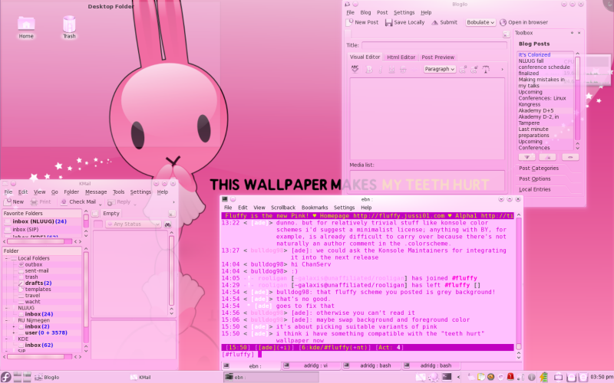The height and width of the screenshot is (383, 614).
Task: Open Any Status filter dropdown in KMail
Action: point(133,224)
